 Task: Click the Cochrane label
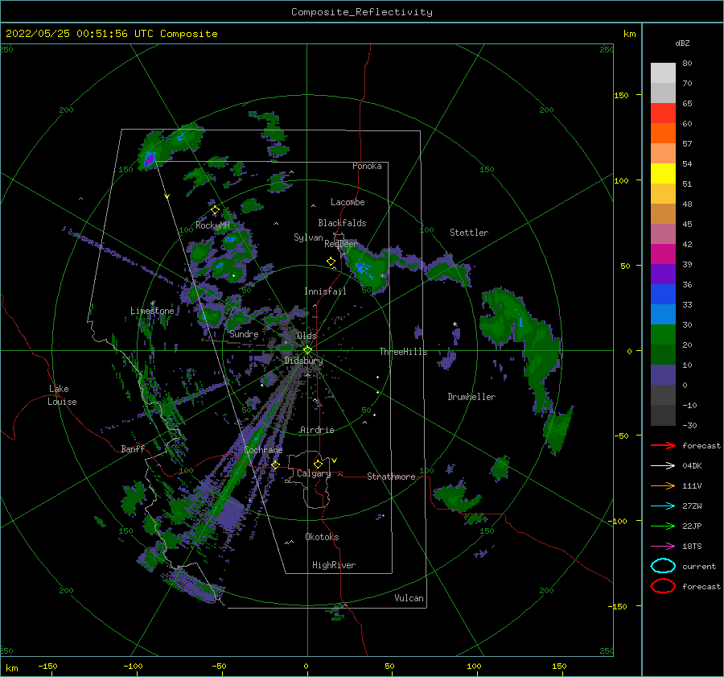point(263,450)
